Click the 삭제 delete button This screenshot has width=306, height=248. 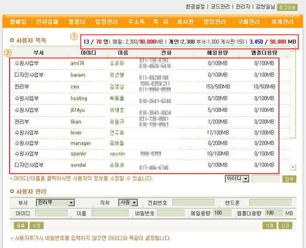268,226
